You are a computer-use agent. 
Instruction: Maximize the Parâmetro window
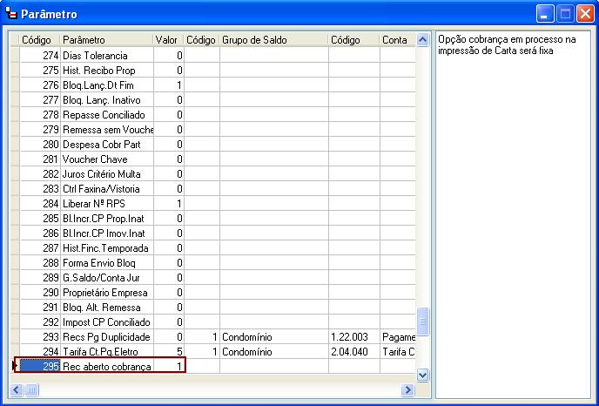(564, 14)
